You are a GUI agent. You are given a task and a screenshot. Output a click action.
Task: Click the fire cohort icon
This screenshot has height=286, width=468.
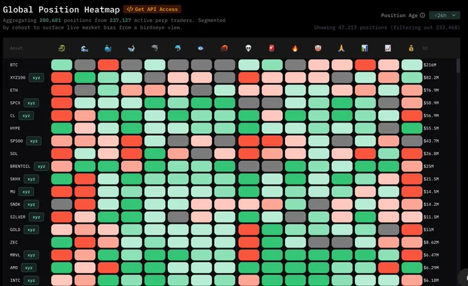295,48
